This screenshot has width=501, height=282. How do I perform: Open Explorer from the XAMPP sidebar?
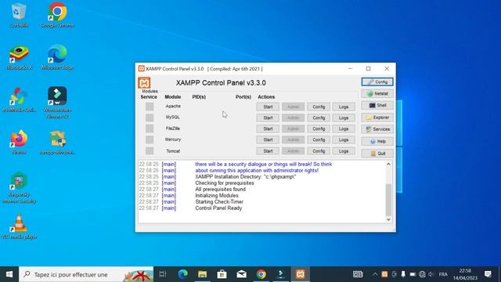(377, 117)
